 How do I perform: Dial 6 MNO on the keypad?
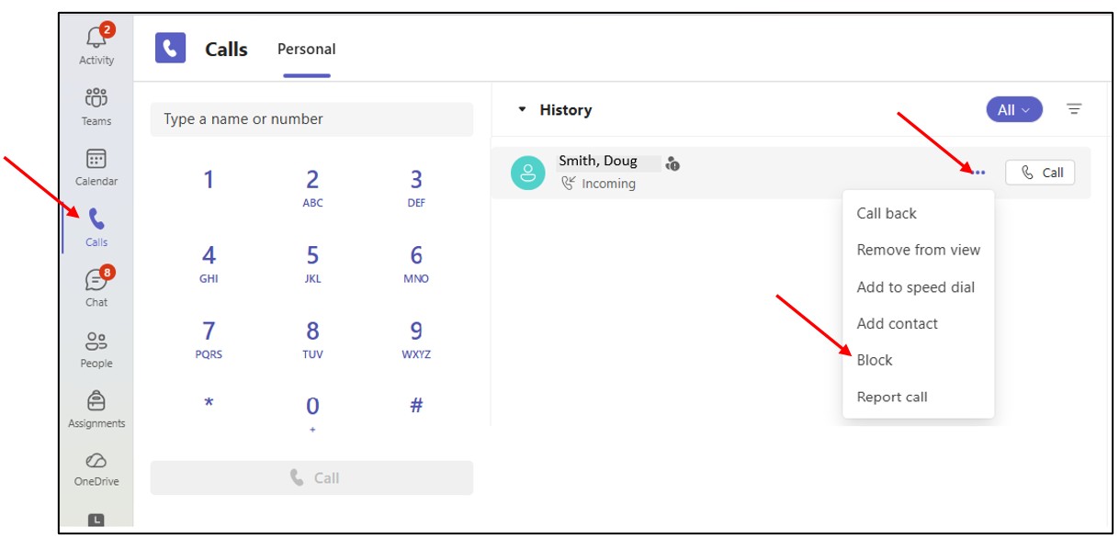[416, 263]
